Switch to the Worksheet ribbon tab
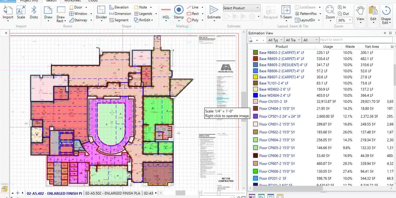Screen dimensions: 396x198 coord(73,1)
